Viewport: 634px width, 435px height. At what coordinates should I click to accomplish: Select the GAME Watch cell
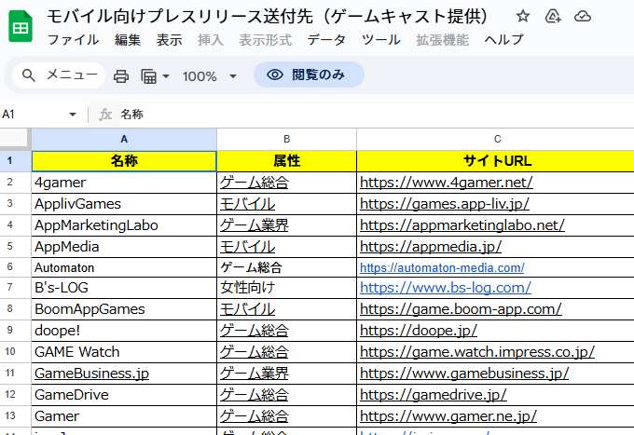coord(124,352)
